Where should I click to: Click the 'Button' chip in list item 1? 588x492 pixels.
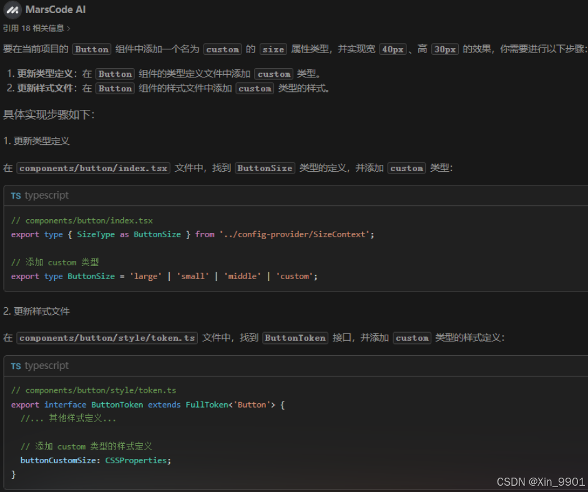pyautogui.click(x=115, y=74)
